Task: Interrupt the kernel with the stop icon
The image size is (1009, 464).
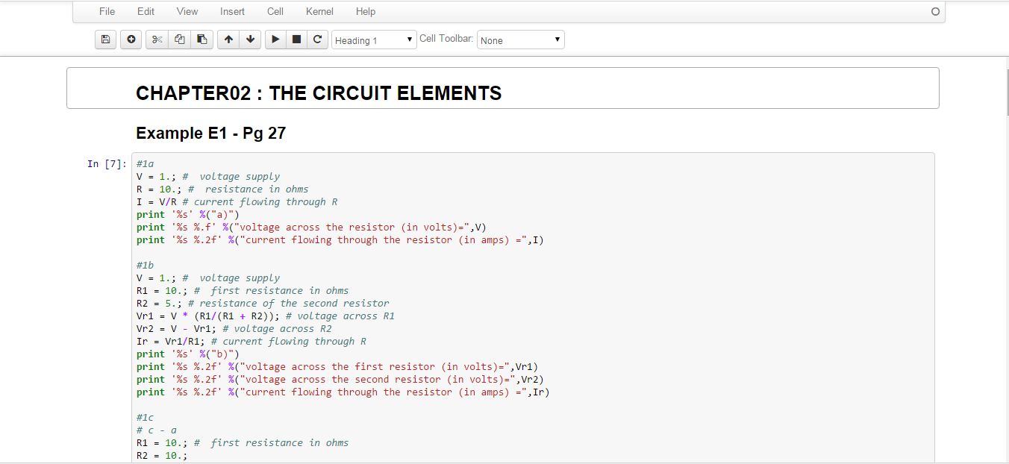Action: tap(296, 40)
